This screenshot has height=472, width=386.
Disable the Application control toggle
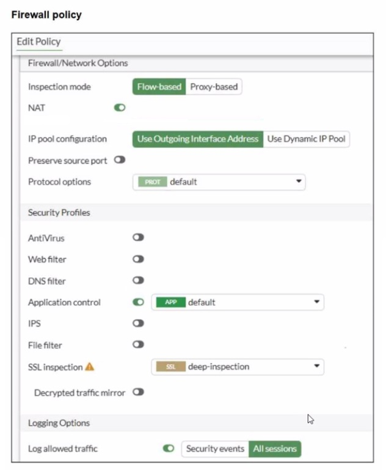click(138, 302)
